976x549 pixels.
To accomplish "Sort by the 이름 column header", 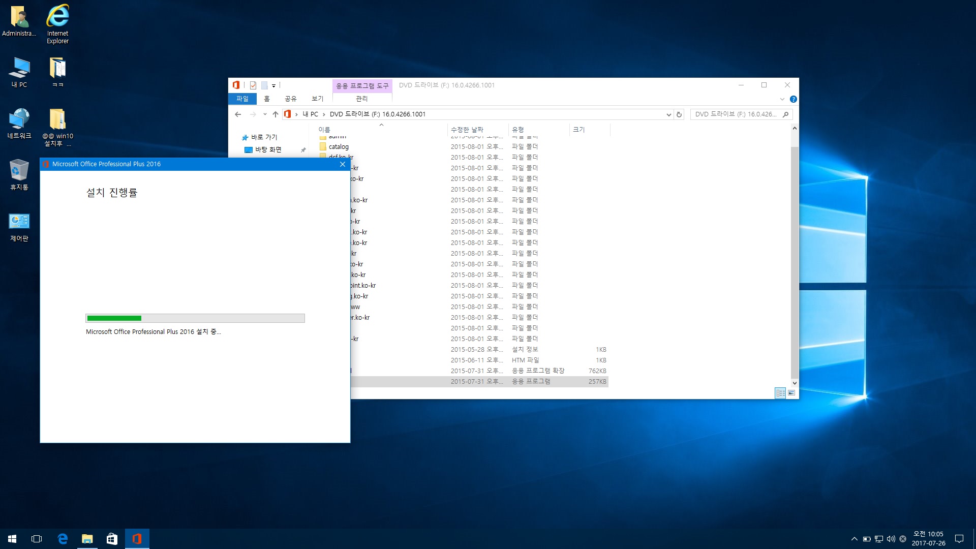I will click(380, 130).
